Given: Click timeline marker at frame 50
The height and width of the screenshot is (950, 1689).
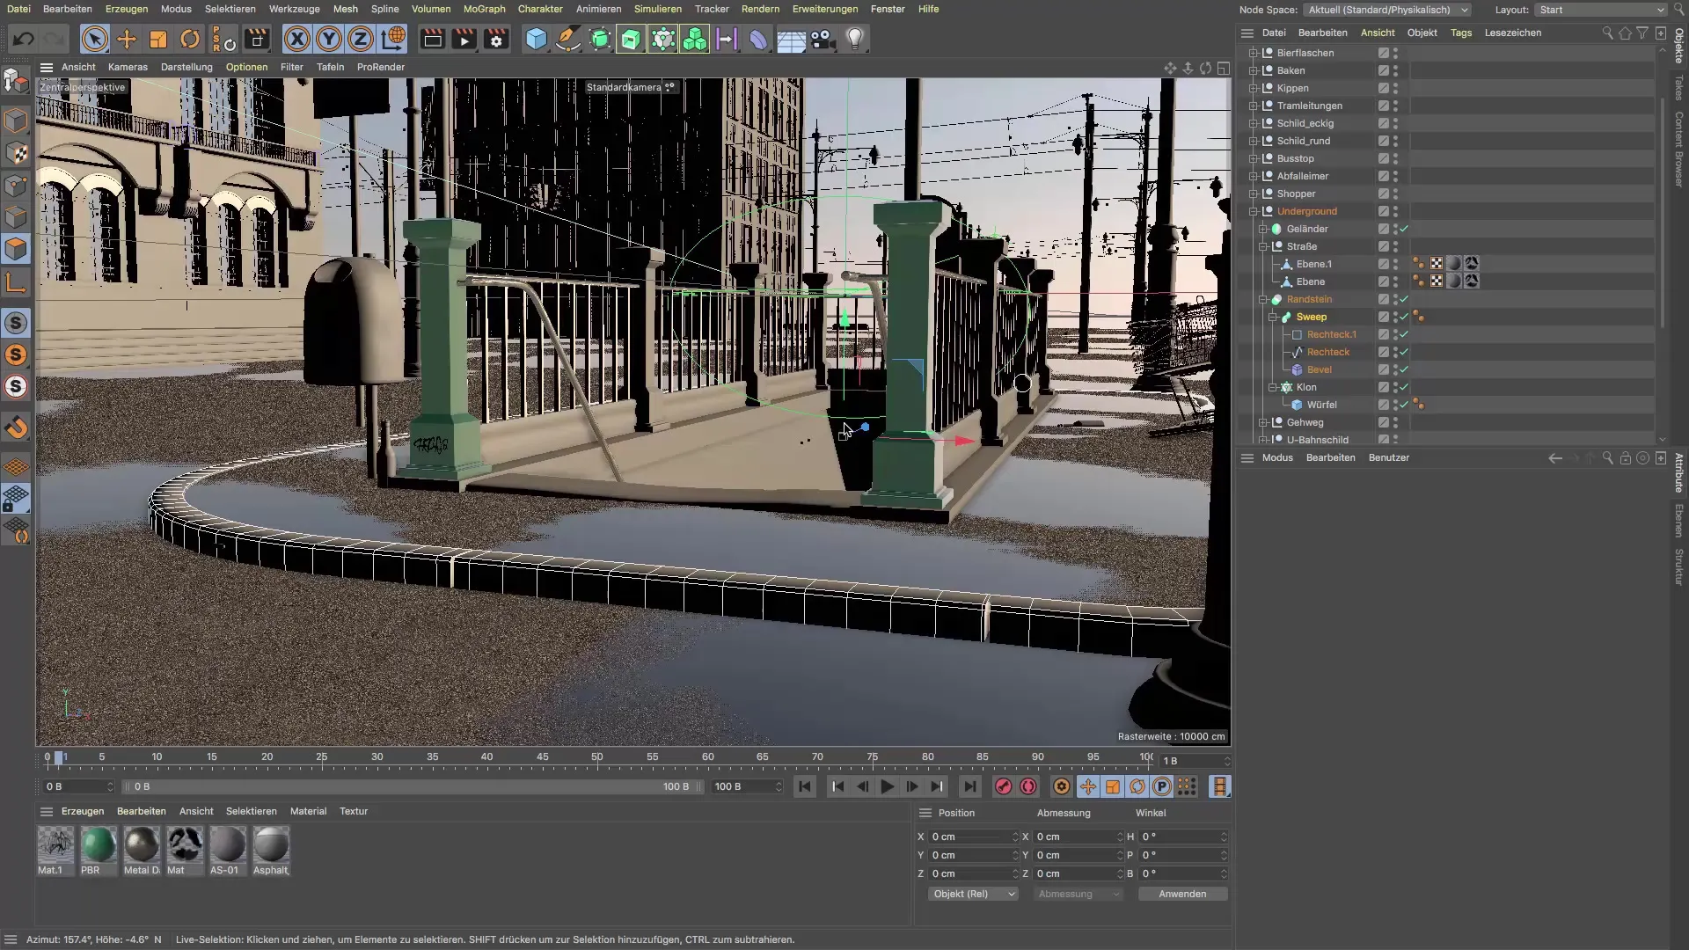Looking at the screenshot, I should point(597,756).
